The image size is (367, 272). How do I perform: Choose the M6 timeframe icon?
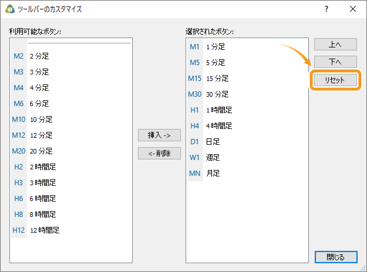pos(18,104)
